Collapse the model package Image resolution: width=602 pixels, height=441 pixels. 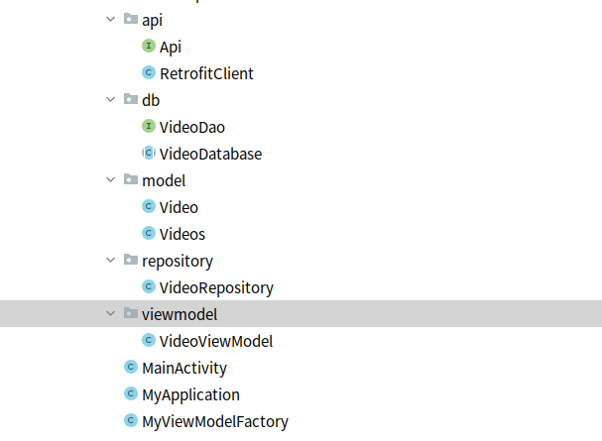click(111, 180)
